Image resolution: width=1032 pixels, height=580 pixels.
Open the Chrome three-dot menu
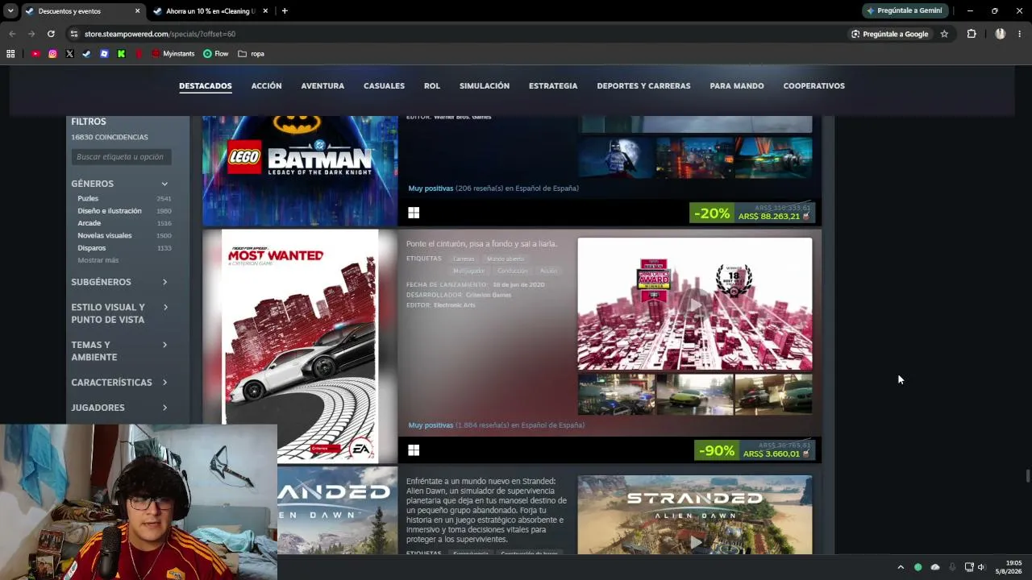[x=1020, y=34]
